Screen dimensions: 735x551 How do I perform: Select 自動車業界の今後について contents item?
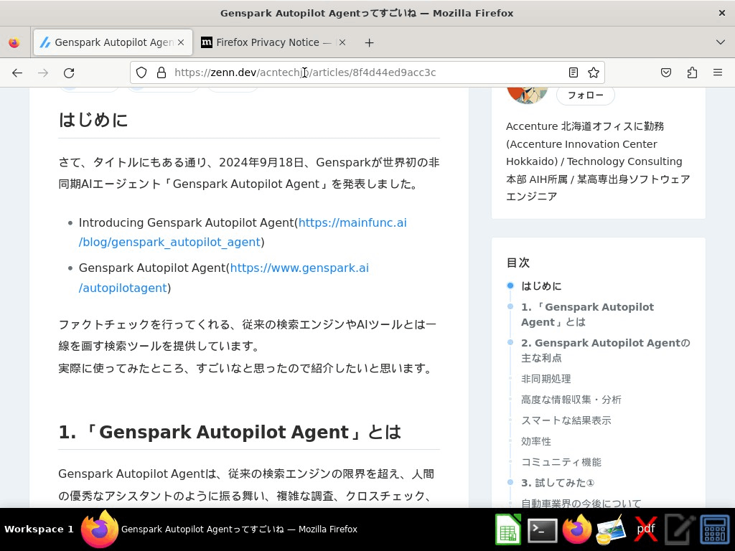(581, 504)
